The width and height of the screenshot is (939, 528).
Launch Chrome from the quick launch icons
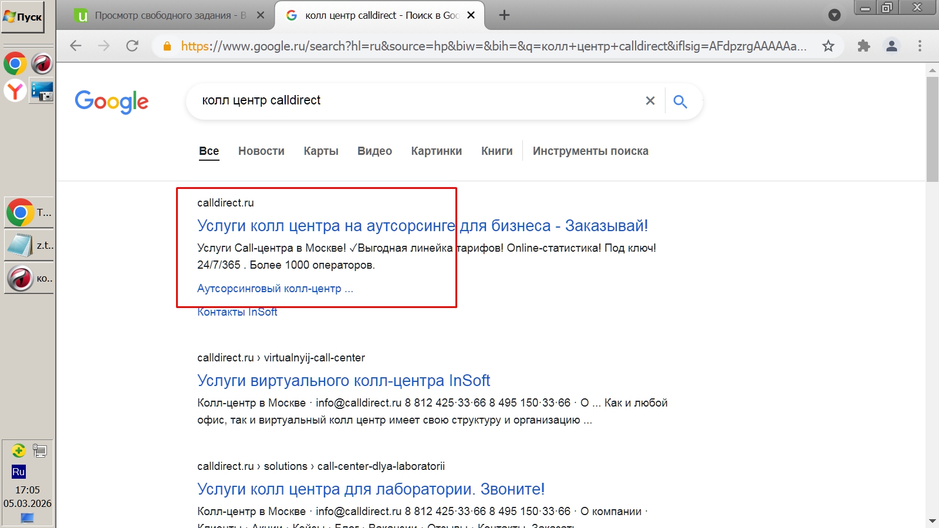(x=15, y=63)
